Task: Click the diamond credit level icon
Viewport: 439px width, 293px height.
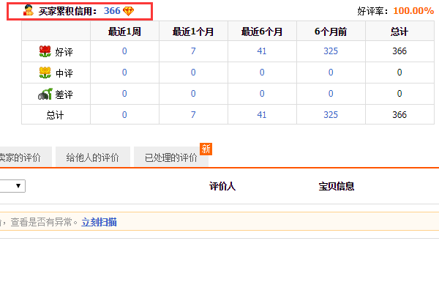Action: point(128,11)
